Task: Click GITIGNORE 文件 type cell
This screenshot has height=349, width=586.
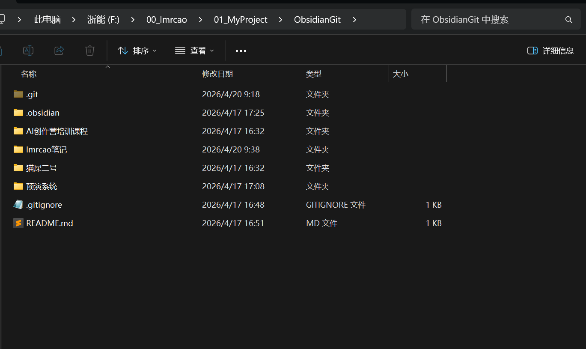Action: [x=336, y=205]
